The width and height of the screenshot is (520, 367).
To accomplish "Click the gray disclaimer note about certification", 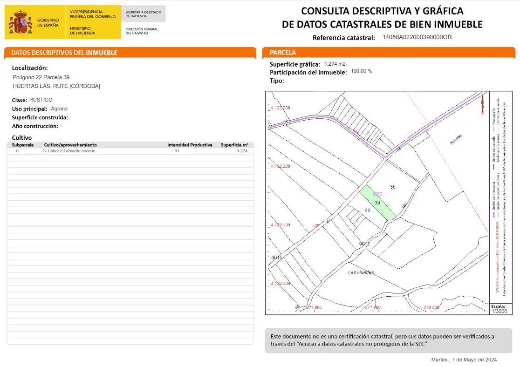I will (388, 340).
